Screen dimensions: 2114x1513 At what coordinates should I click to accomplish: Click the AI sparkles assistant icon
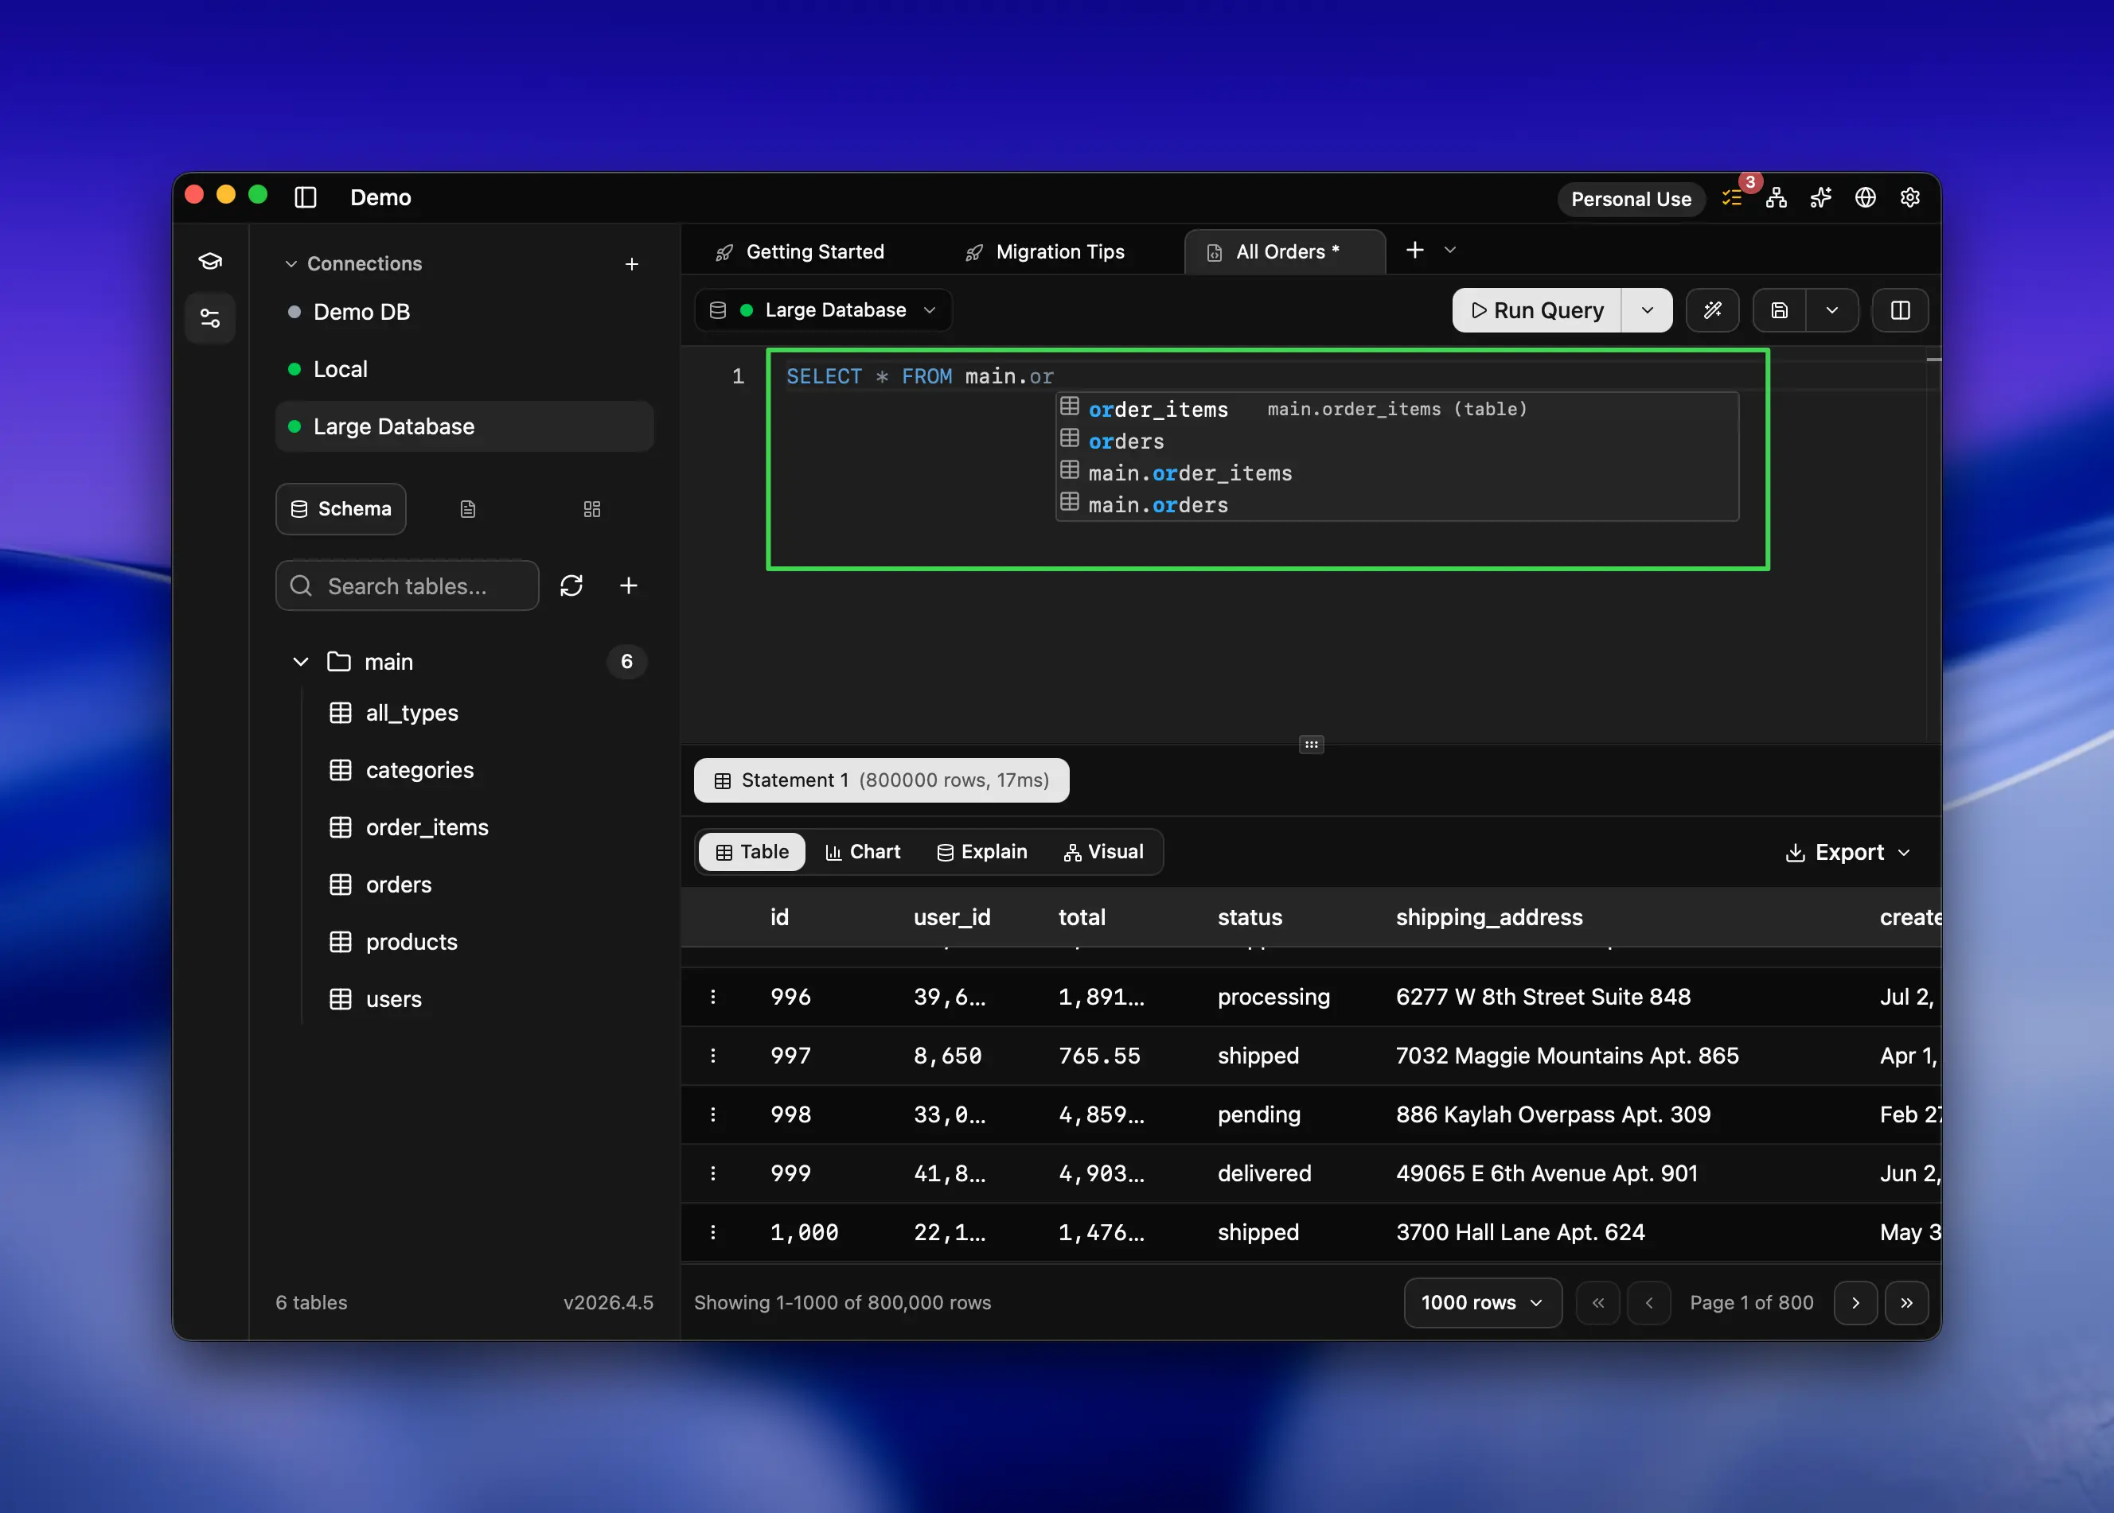coord(1821,197)
